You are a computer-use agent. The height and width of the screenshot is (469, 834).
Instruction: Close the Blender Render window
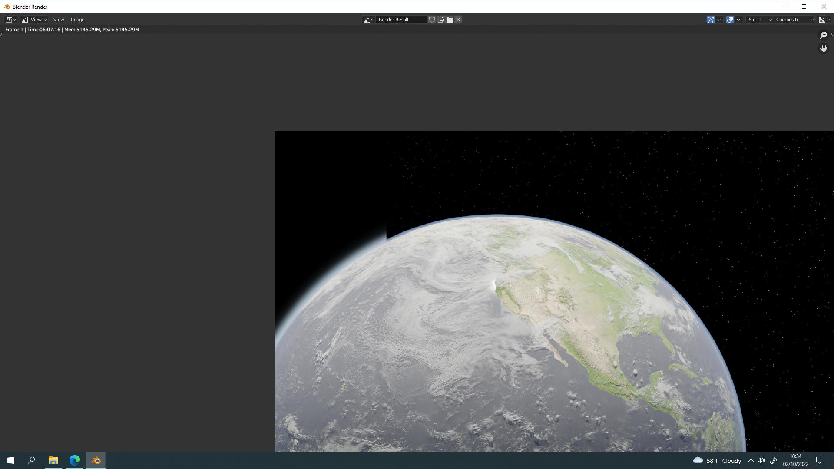[824, 7]
